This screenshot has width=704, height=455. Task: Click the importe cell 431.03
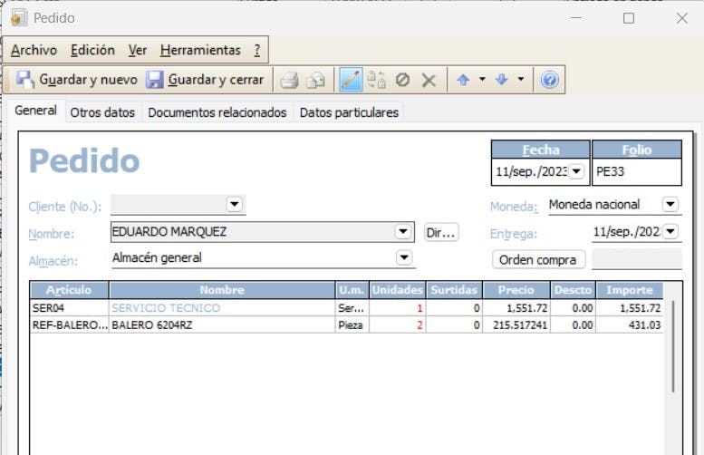[630, 325]
